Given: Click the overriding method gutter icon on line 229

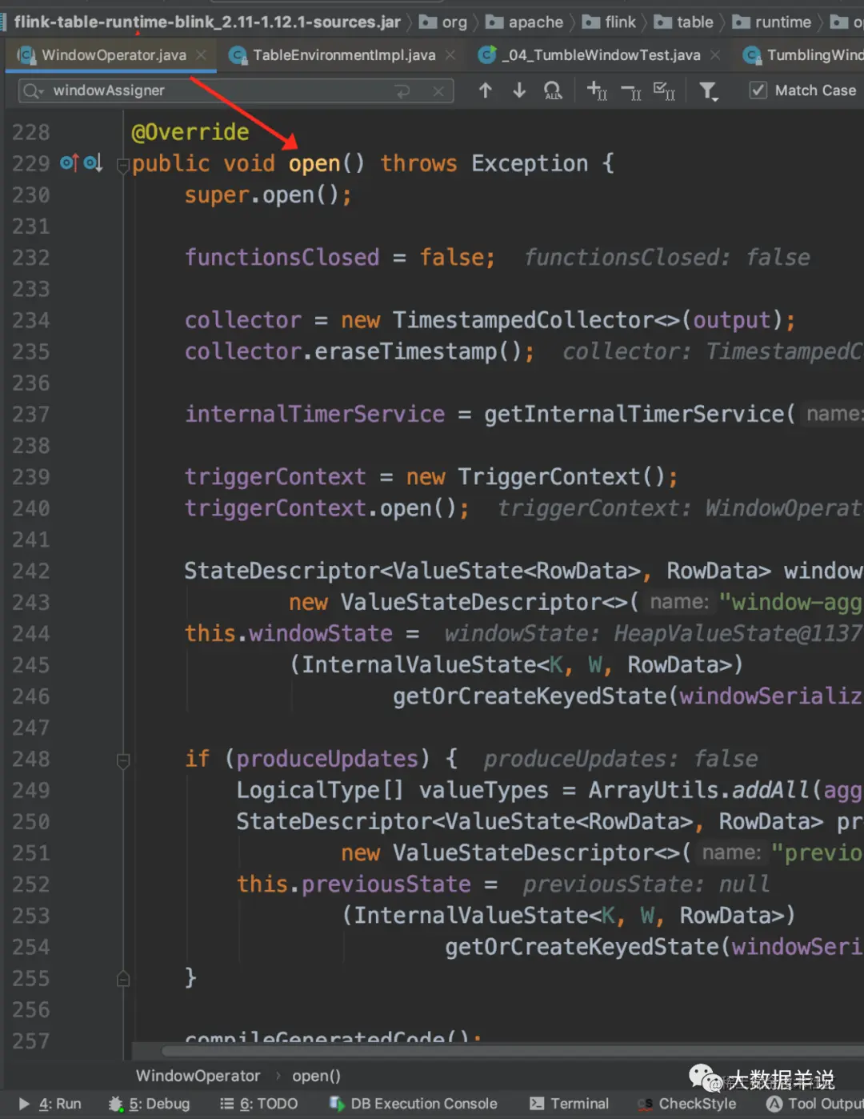Looking at the screenshot, I should (70, 163).
